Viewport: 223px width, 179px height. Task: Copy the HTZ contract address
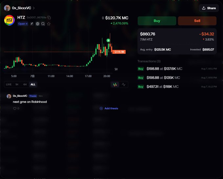[49, 17]
